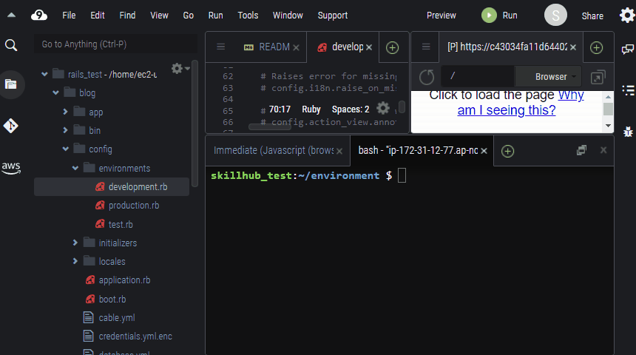Open the Run menu
This screenshot has width=636, height=355.
click(215, 16)
